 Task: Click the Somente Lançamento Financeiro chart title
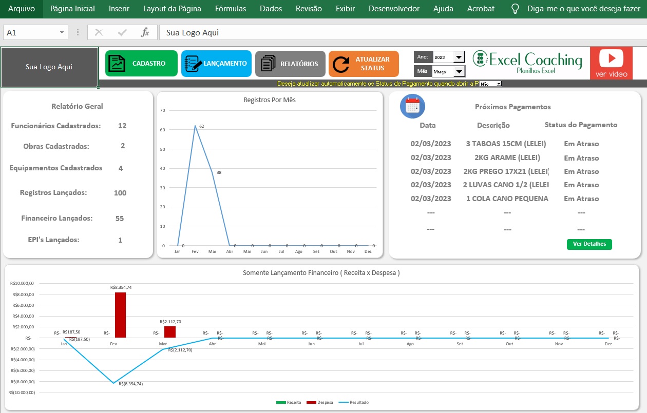[x=321, y=273]
